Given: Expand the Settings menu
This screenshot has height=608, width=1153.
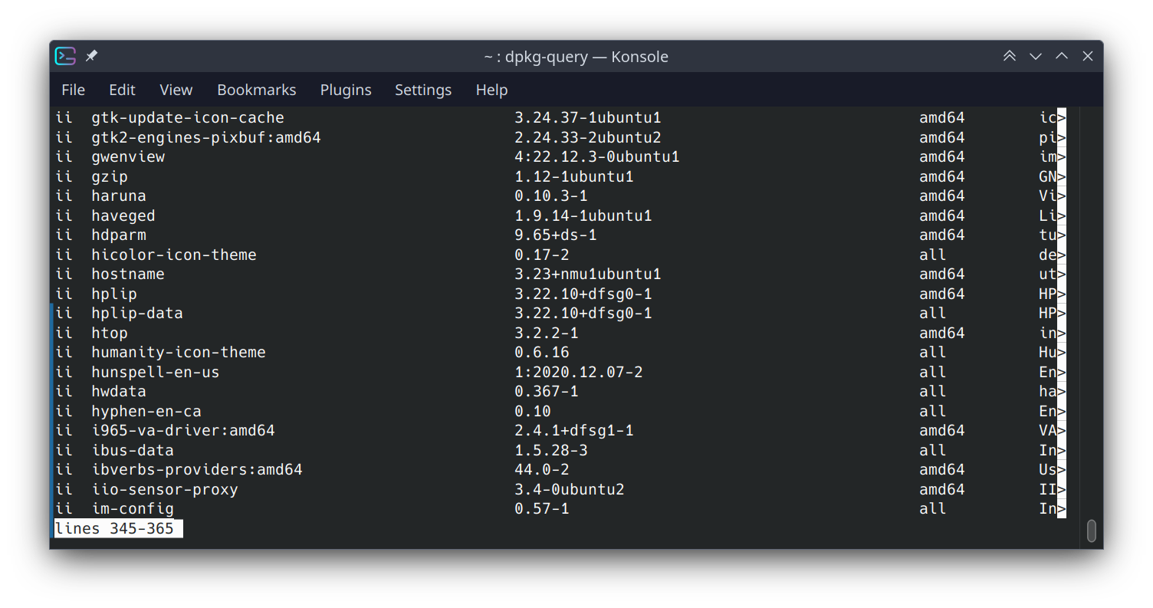Looking at the screenshot, I should 422,90.
